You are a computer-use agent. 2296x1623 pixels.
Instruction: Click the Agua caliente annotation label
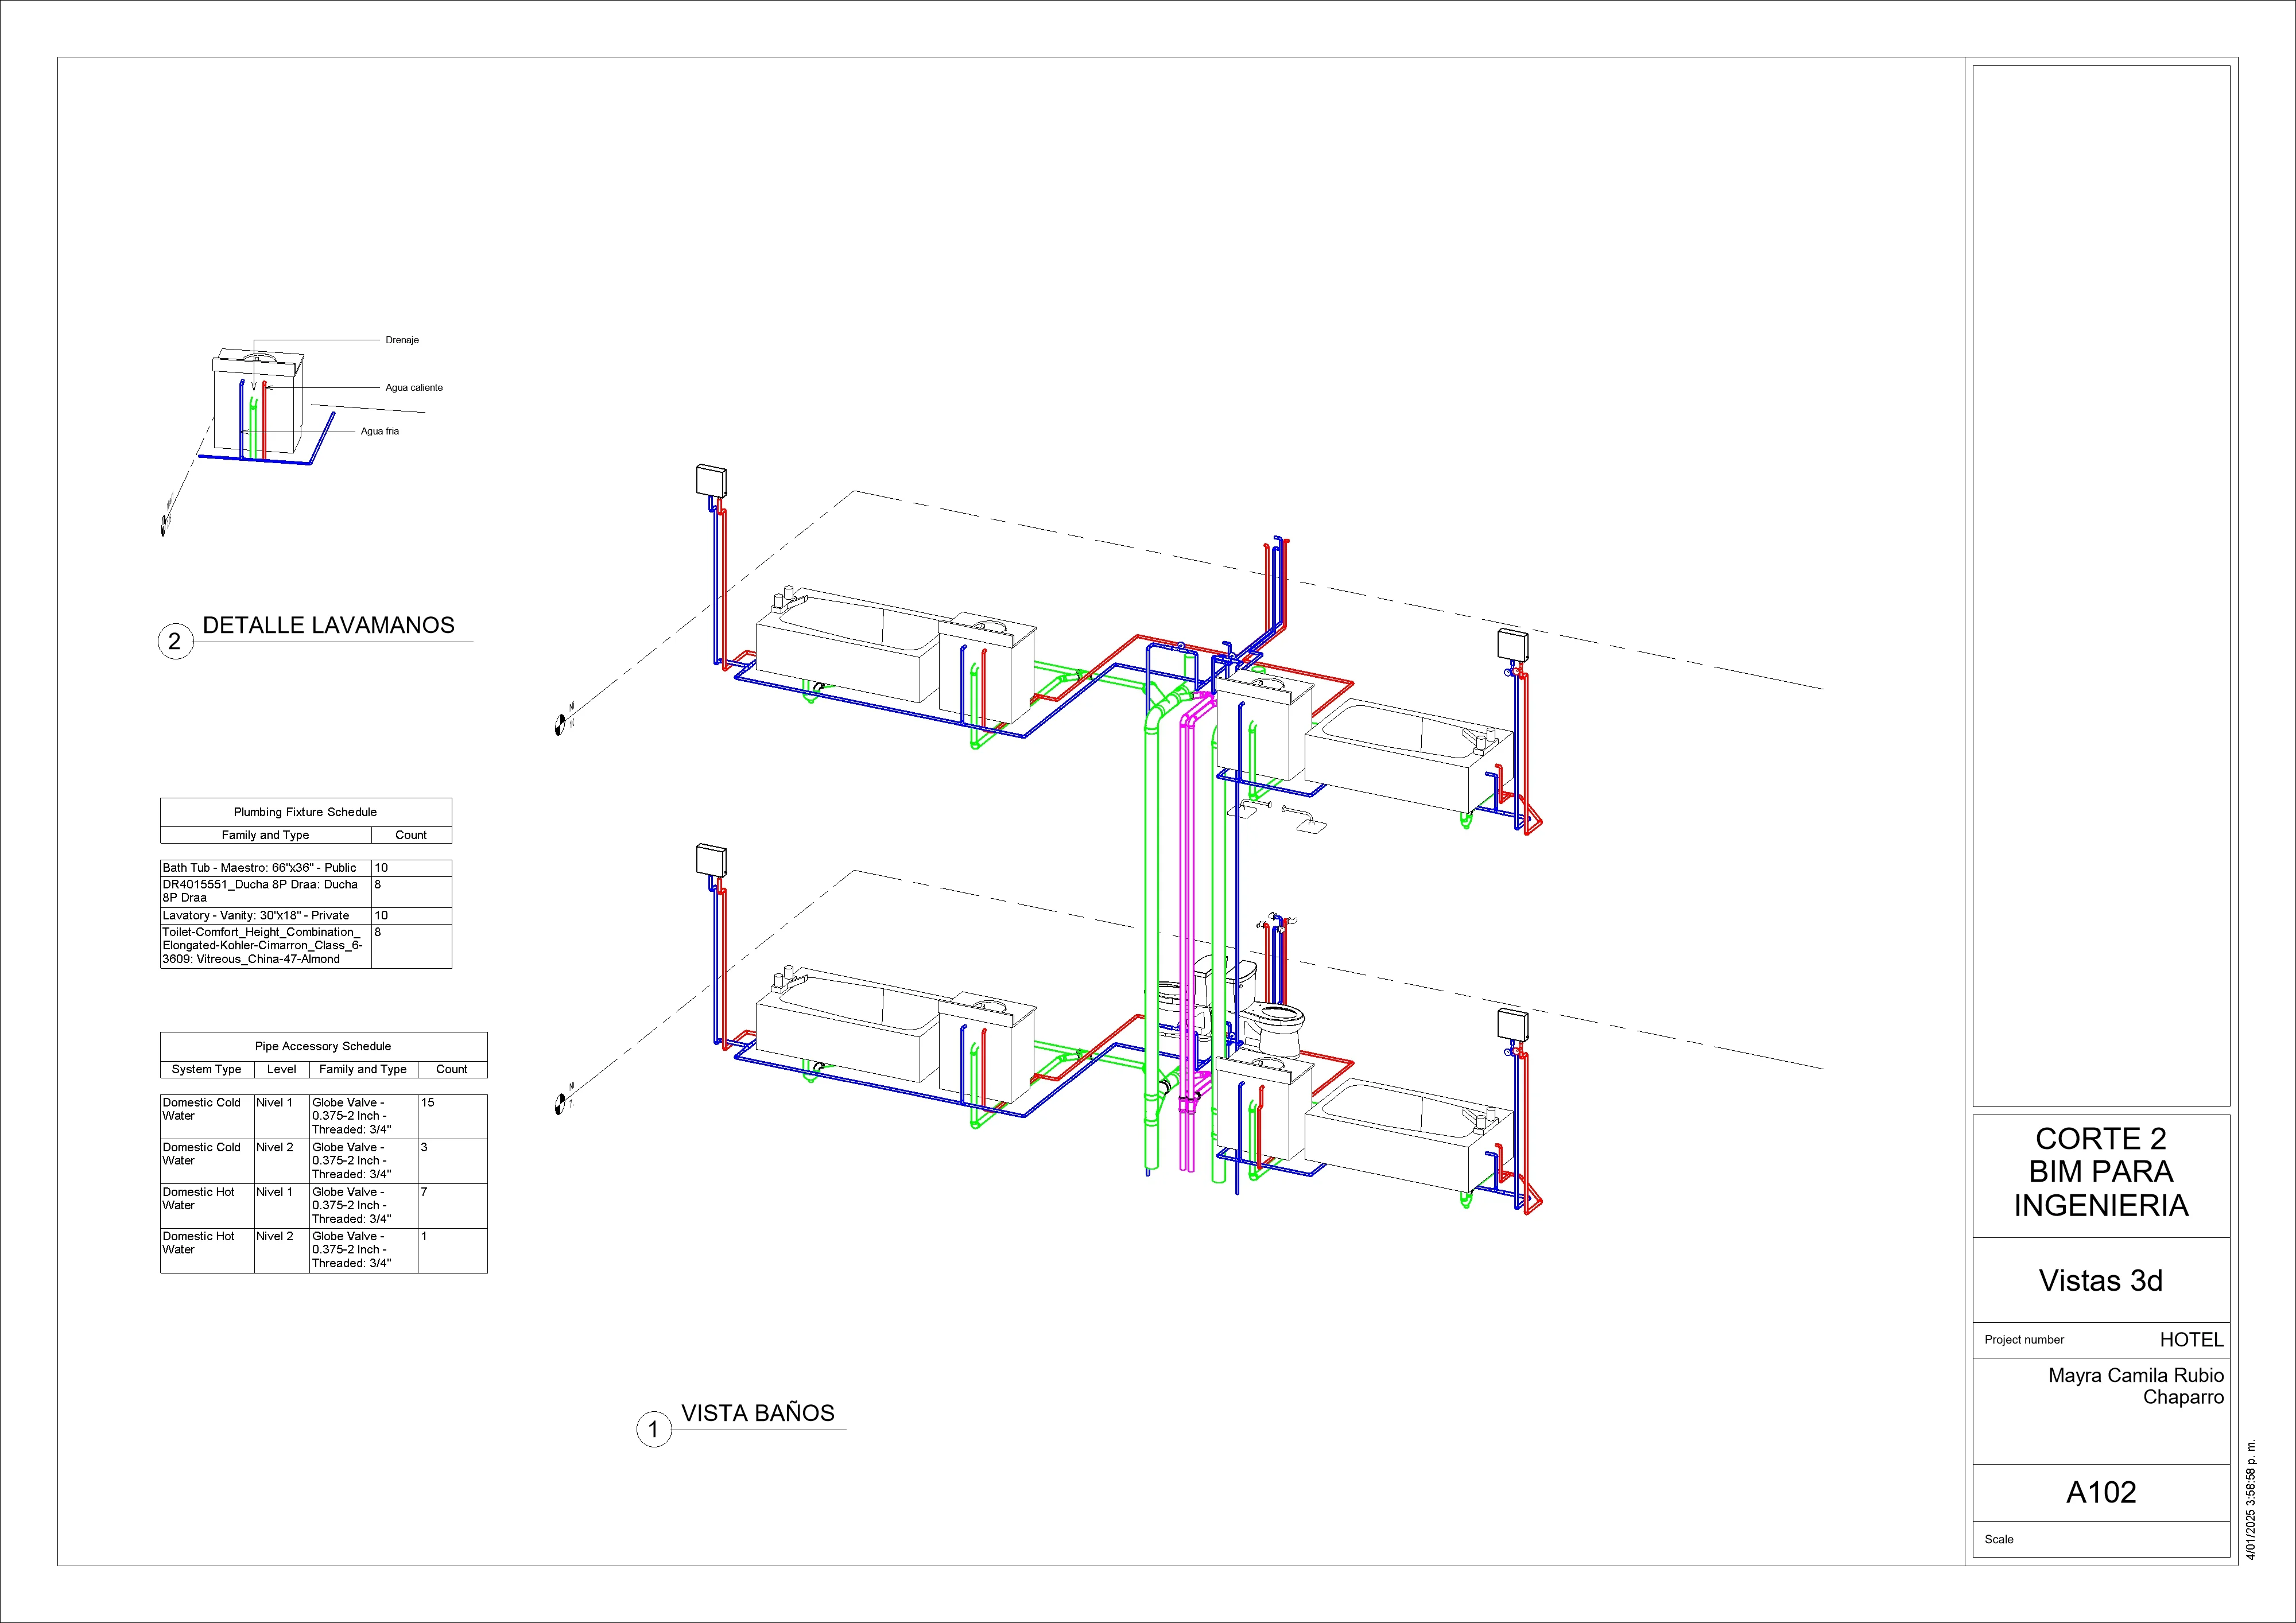[x=415, y=387]
